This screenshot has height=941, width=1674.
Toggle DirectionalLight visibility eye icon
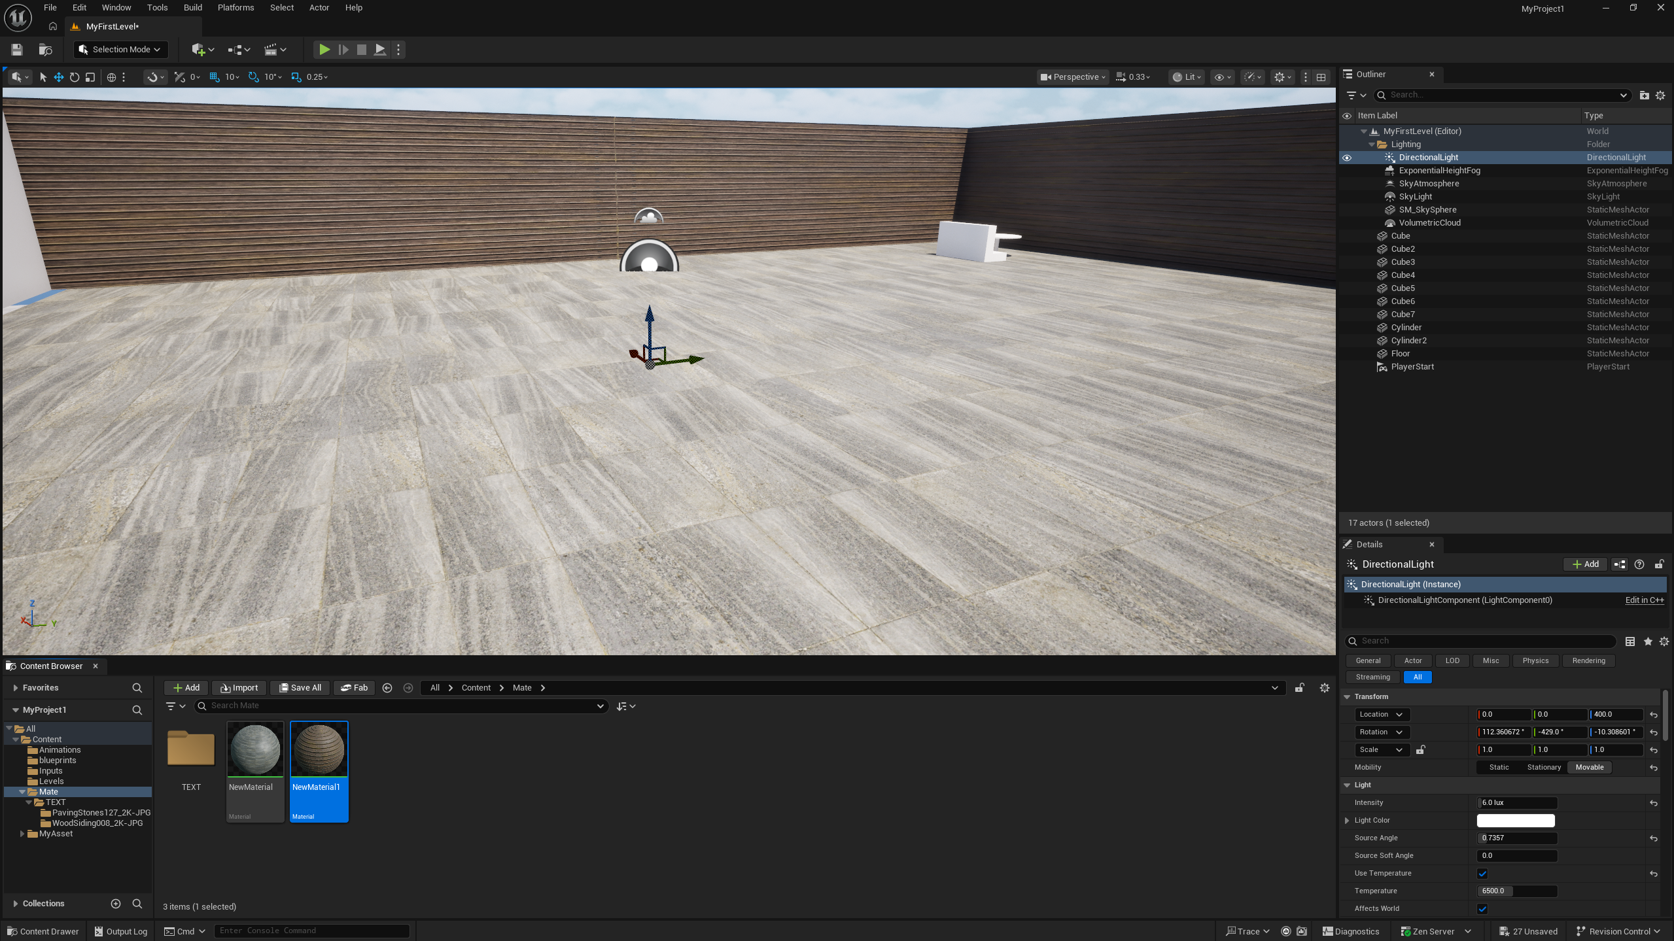(1347, 158)
